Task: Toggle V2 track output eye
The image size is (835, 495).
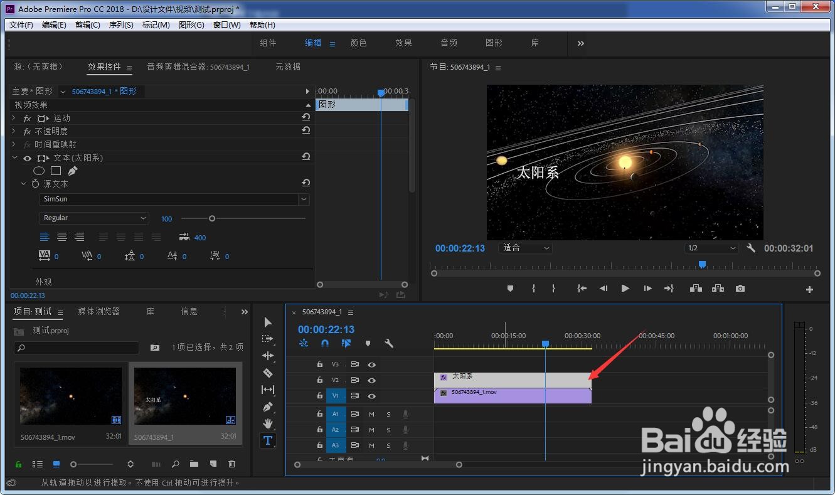Action: point(372,380)
